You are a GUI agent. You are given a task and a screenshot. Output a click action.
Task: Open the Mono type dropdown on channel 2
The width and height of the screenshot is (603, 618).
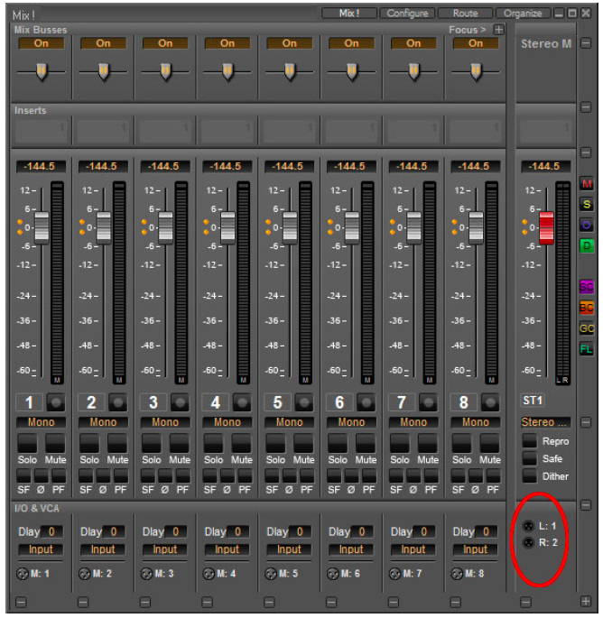pyautogui.click(x=103, y=421)
